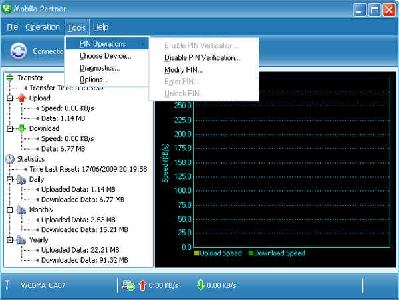Click the red Upload arrow icon

(x=22, y=98)
